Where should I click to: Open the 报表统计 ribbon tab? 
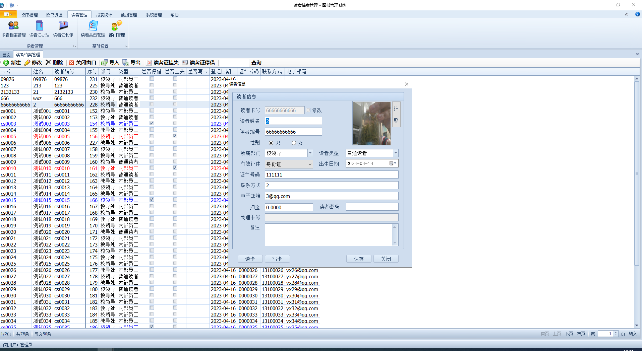point(104,15)
